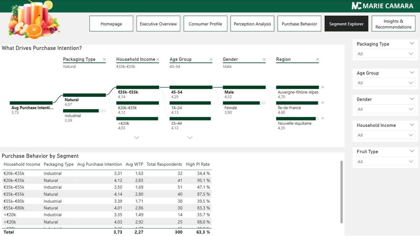
Task: Navigate to the Homepage button
Action: [111, 24]
